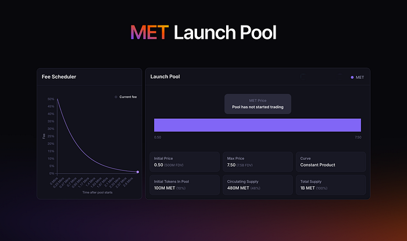The height and width of the screenshot is (241, 407).
Task: Open the Max Price card
Action: pos(258,162)
